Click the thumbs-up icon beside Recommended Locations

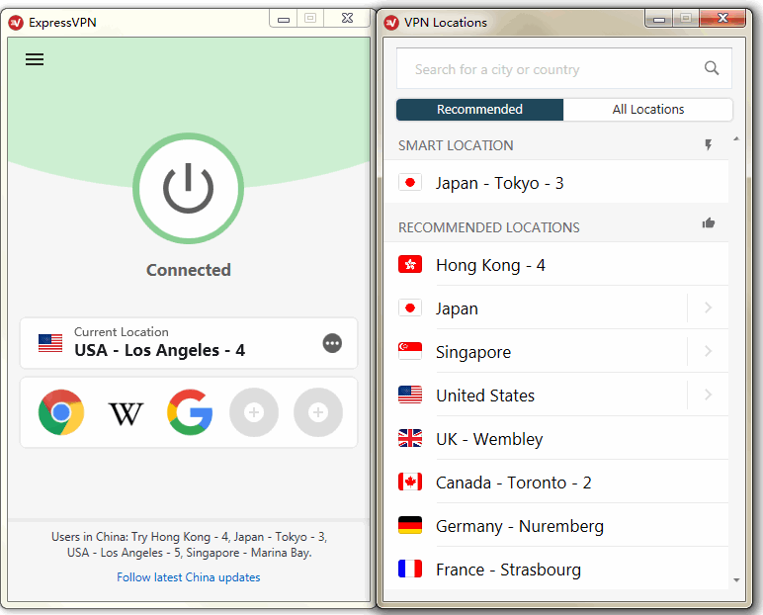pos(709,223)
